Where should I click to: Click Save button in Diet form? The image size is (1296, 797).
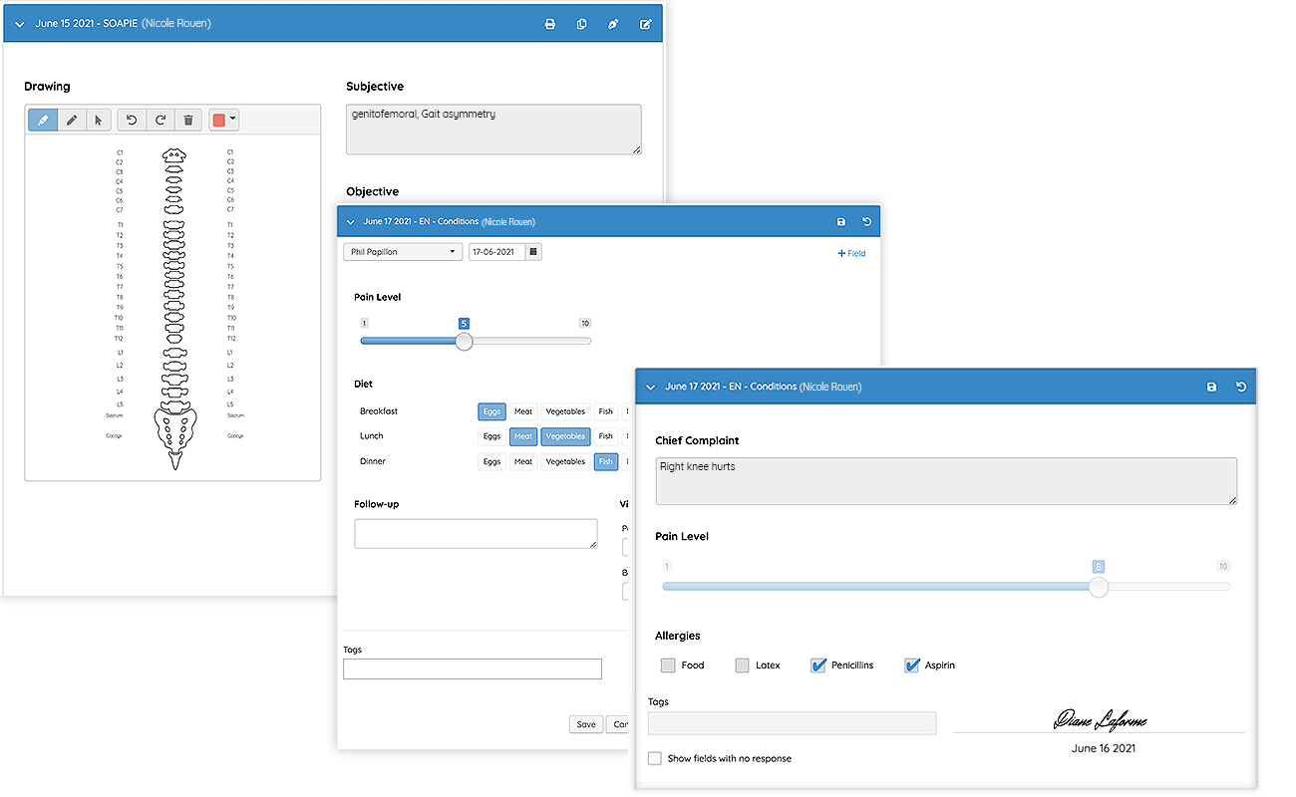point(586,724)
